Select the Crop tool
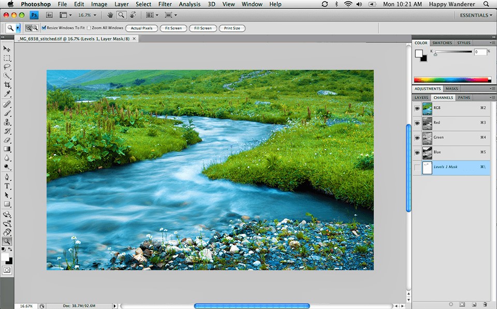Screen dimensions: 497x309 coord(7,85)
